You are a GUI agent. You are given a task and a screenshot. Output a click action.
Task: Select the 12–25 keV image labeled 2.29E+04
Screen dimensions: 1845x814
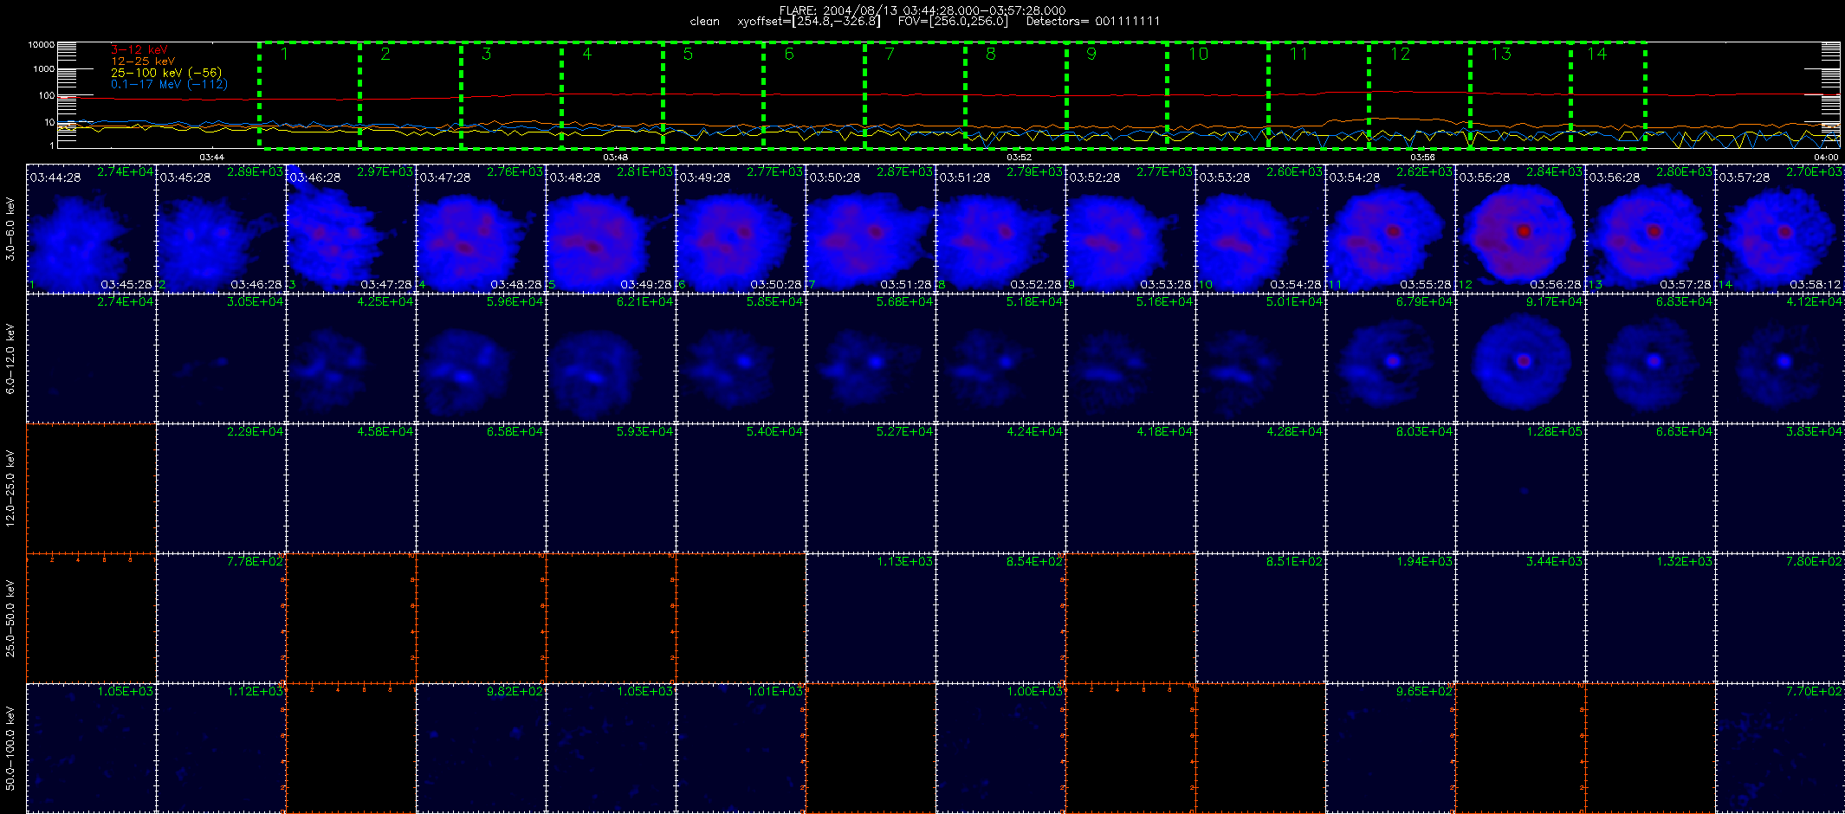click(x=221, y=488)
